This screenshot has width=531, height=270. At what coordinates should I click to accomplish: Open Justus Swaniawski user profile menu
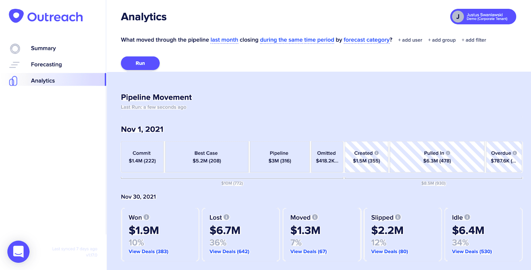[483, 17]
